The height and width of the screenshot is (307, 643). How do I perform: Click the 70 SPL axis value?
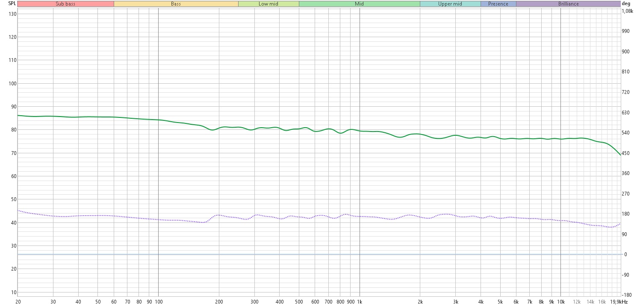14,153
